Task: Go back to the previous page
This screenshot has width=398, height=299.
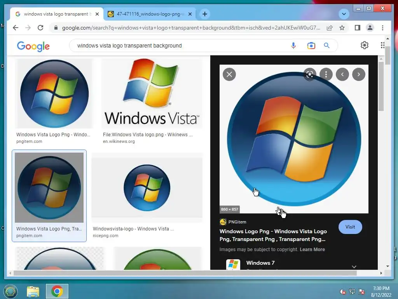Action: coord(16,28)
